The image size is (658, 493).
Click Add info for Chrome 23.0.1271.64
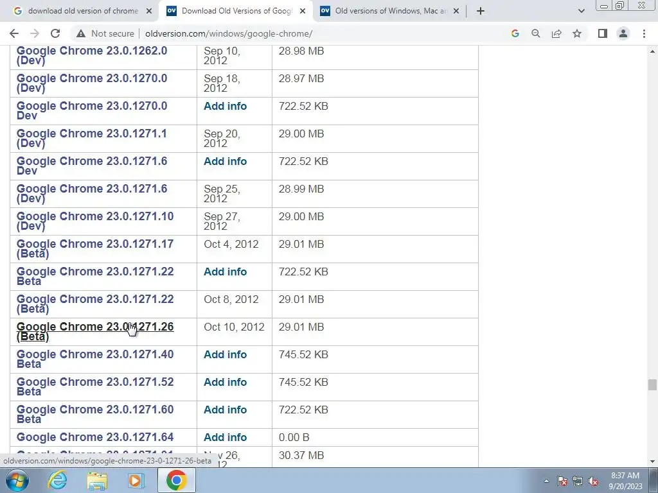[226, 437]
